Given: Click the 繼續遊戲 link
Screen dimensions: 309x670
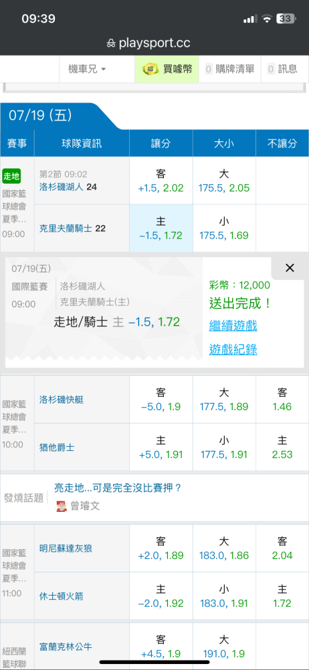Looking at the screenshot, I should click(x=233, y=326).
